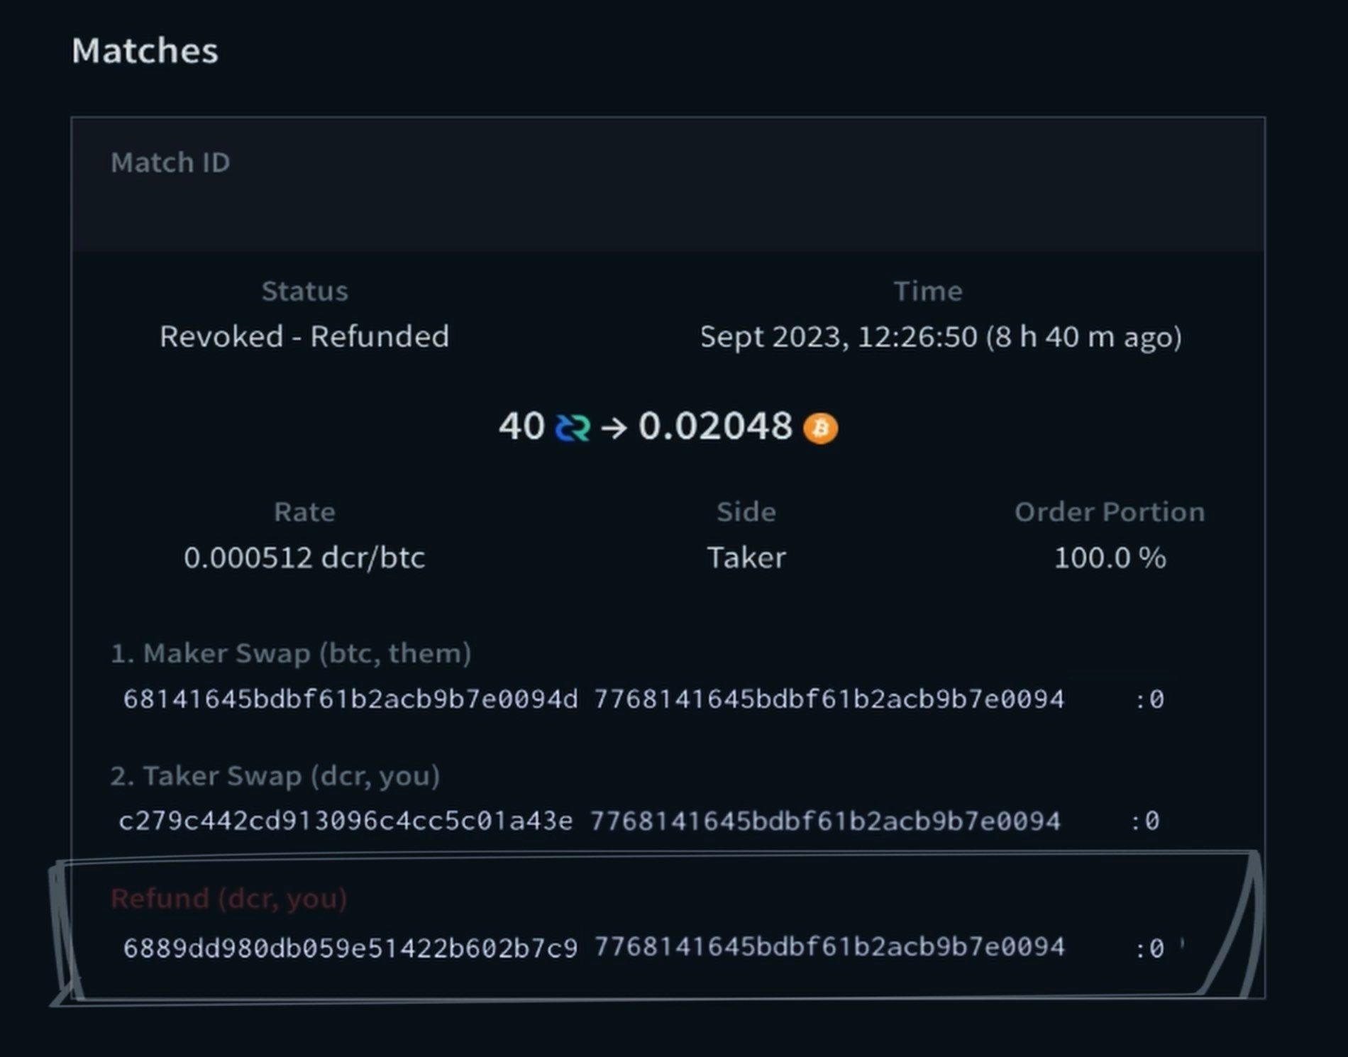1348x1057 pixels.
Task: Select the Time label
Action: (928, 291)
